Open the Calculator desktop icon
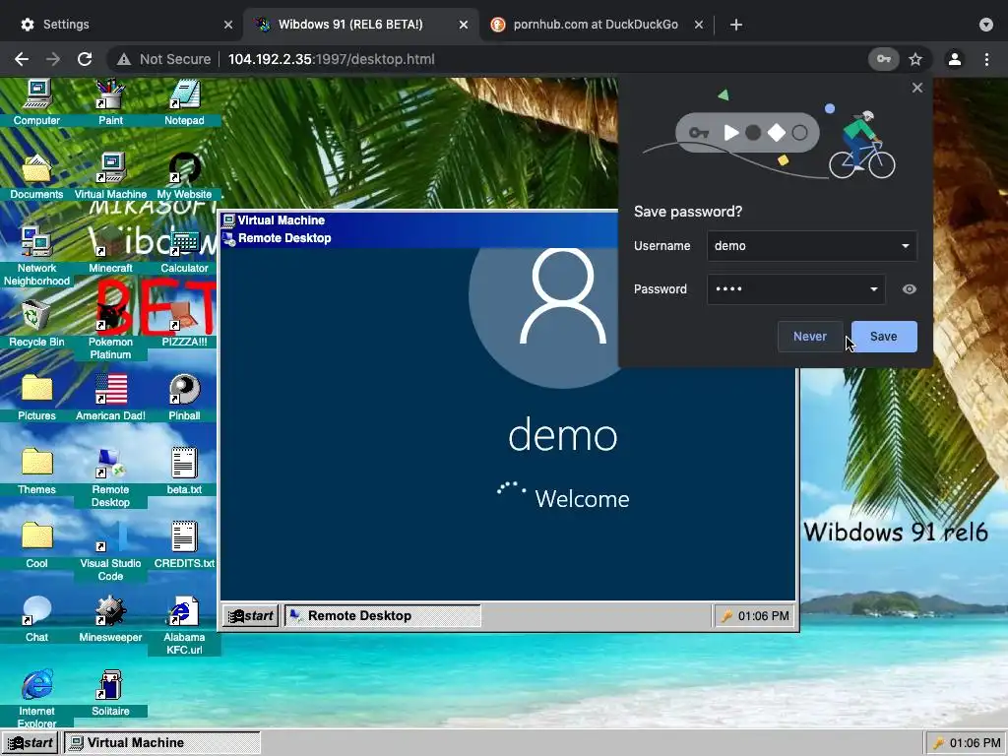The width and height of the screenshot is (1008, 756). pos(184,249)
